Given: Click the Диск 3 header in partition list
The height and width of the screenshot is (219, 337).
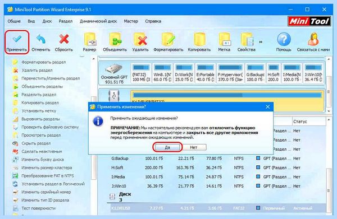Looking at the screenshot, I should pos(125,197).
